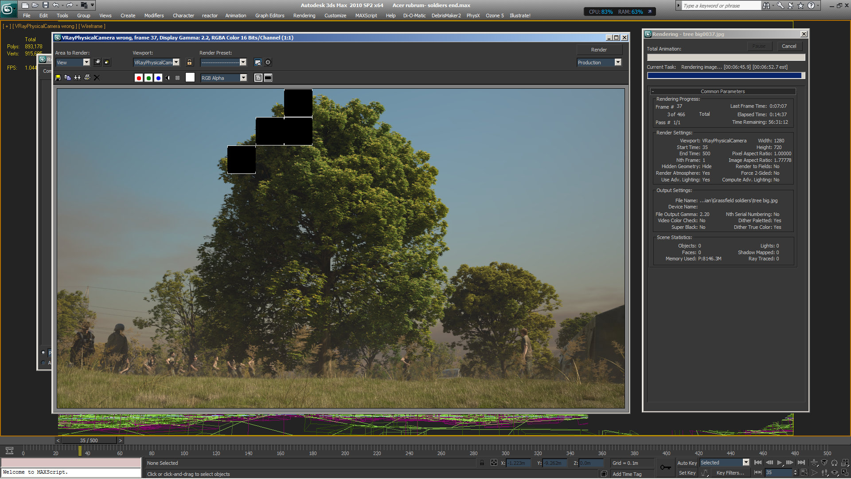This screenshot has width=851, height=479.
Task: Open the Environment and Effects dialog icon
Action: [268, 63]
